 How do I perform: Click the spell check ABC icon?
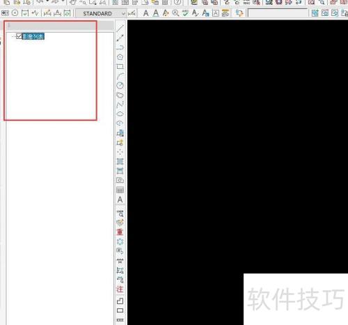point(185,13)
